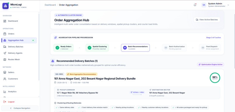Image resolution: width=235 pixels, height=112 pixels.
Task: Click the Logout exit icon
Action: (5, 102)
